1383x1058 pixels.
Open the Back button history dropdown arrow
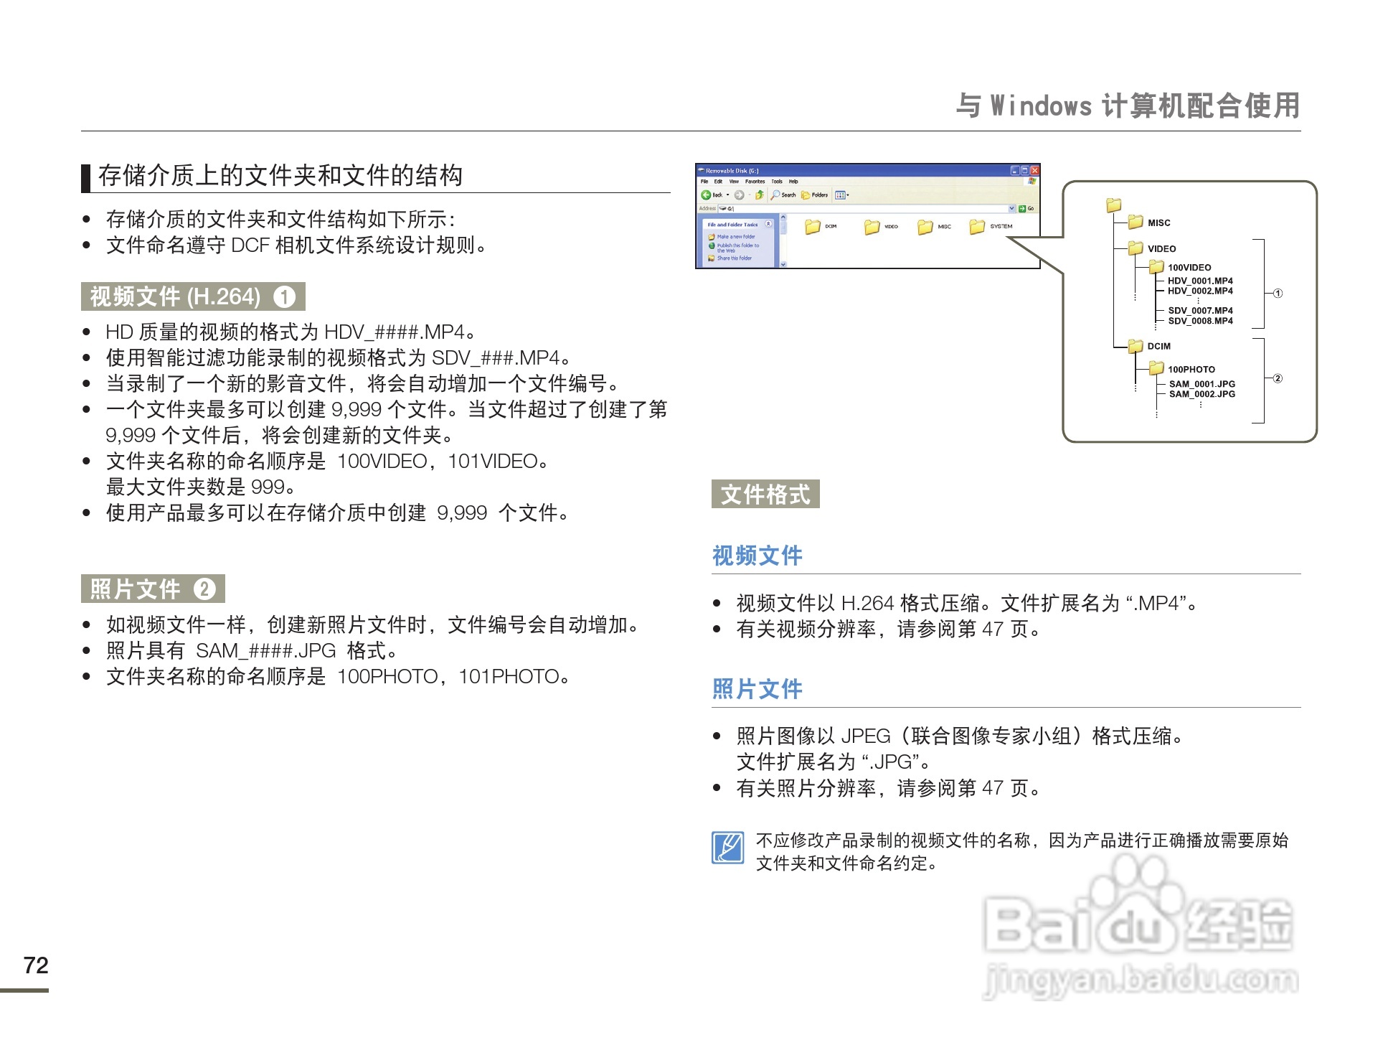click(727, 195)
